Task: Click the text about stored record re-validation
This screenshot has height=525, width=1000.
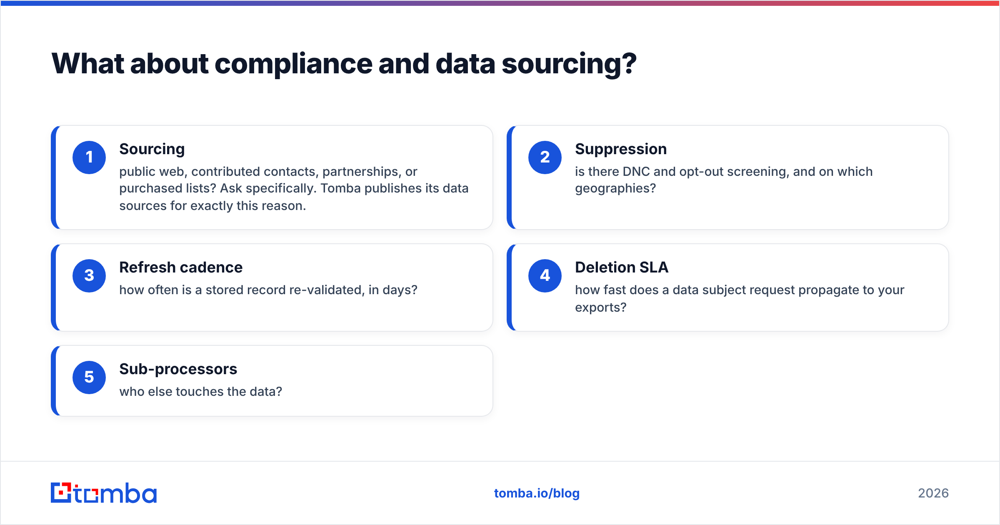Action: [x=268, y=290]
